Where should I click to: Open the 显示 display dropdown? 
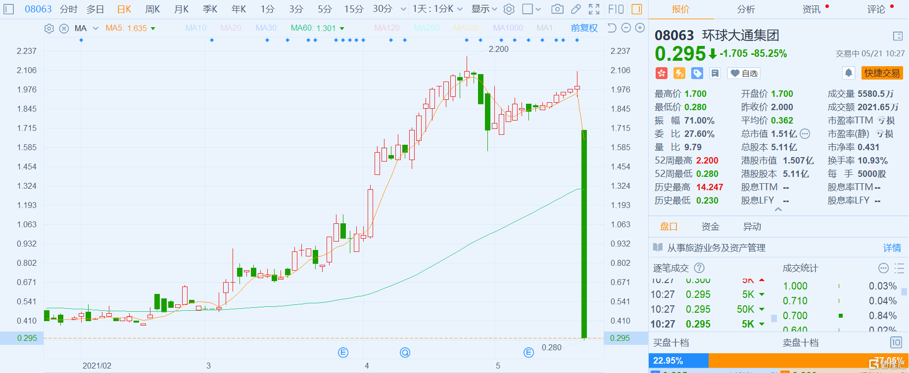[484, 9]
